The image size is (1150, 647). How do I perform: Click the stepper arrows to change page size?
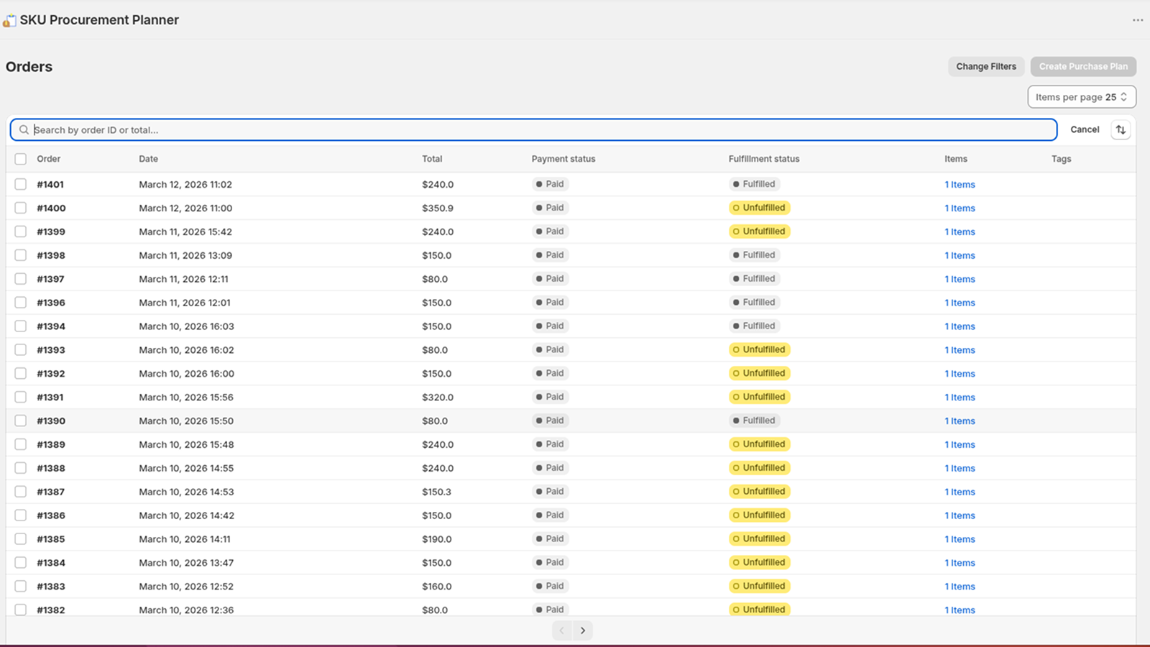(x=1123, y=96)
